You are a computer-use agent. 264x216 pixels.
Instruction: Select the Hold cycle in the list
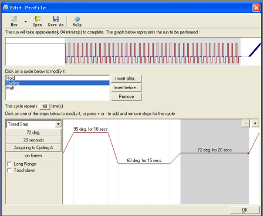tap(57, 78)
